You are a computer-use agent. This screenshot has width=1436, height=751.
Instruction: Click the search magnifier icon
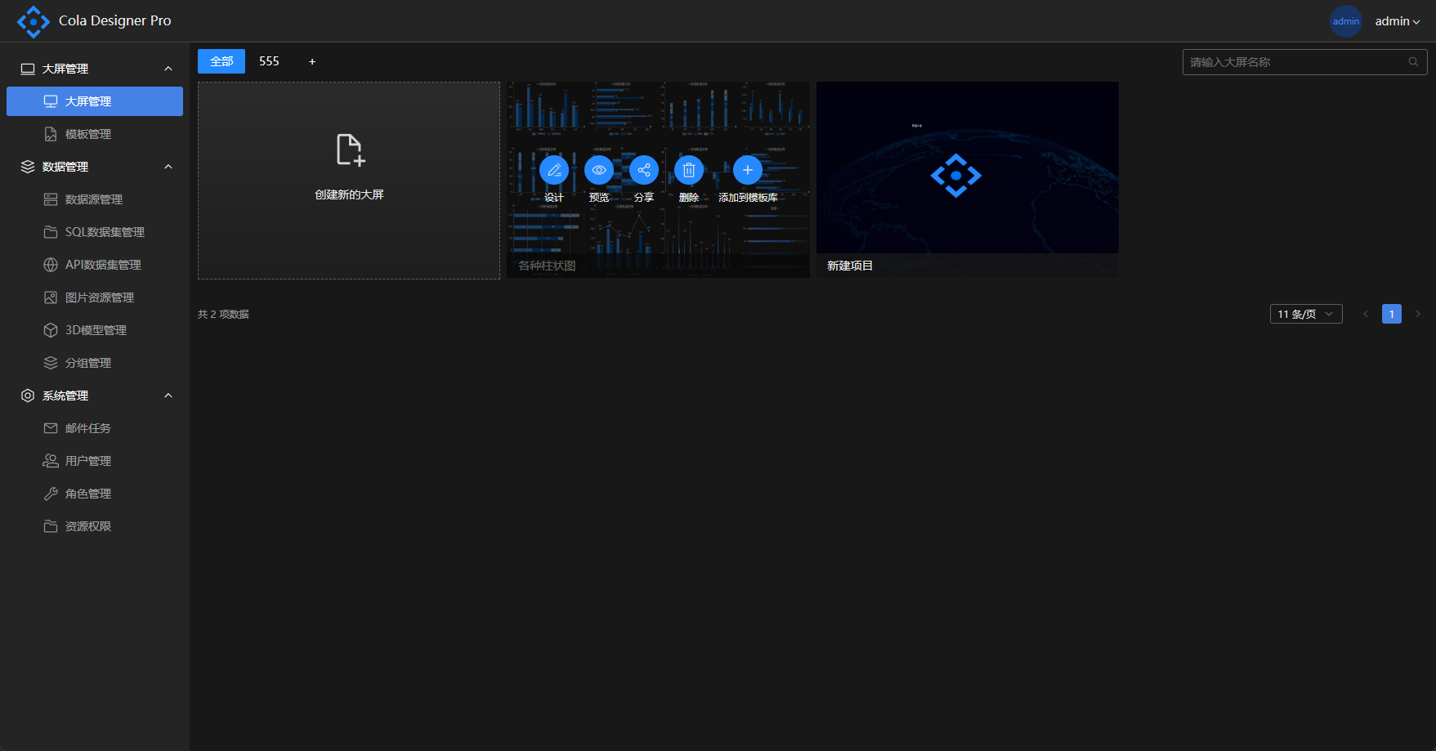(x=1413, y=62)
